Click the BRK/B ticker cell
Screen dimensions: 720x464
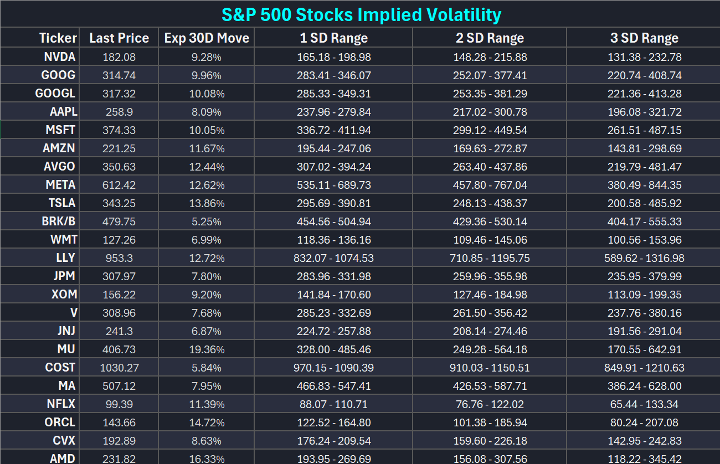[x=58, y=221]
